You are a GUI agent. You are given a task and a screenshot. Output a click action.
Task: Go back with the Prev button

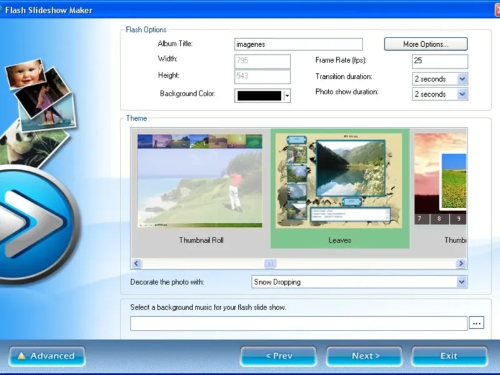coord(279,356)
